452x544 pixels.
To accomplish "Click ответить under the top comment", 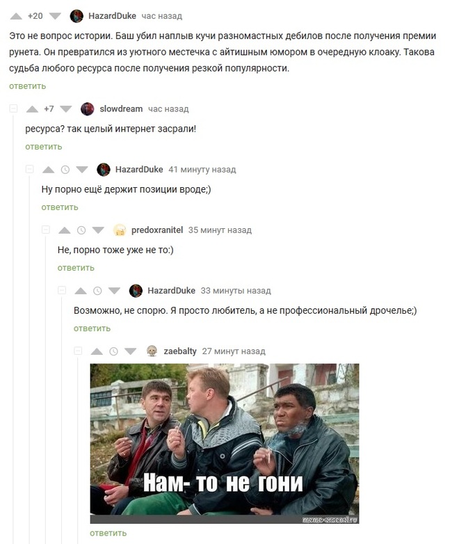I will click(27, 86).
